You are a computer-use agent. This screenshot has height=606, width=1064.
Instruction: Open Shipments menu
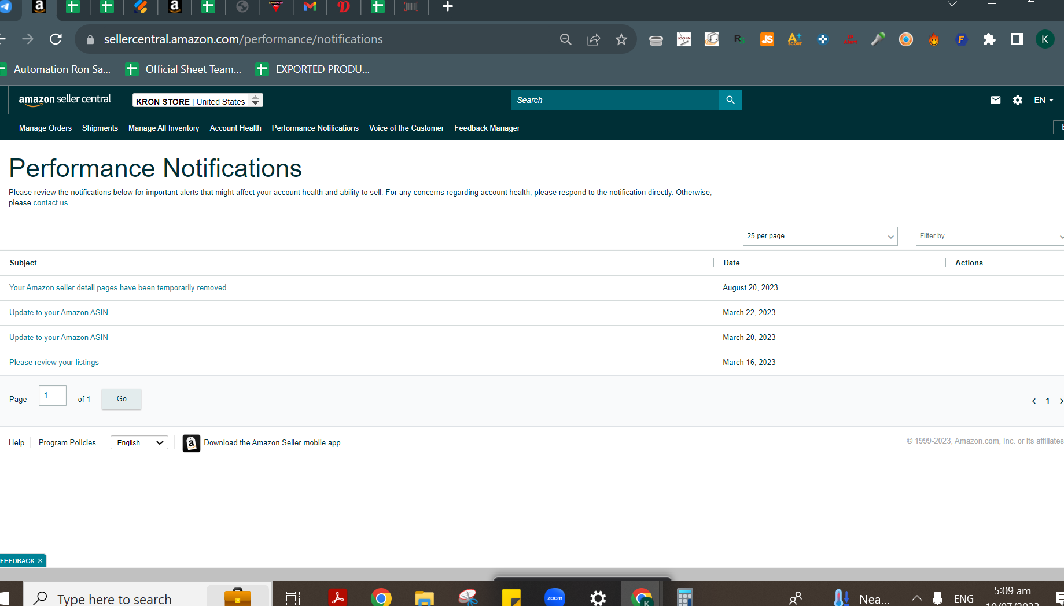(100, 128)
